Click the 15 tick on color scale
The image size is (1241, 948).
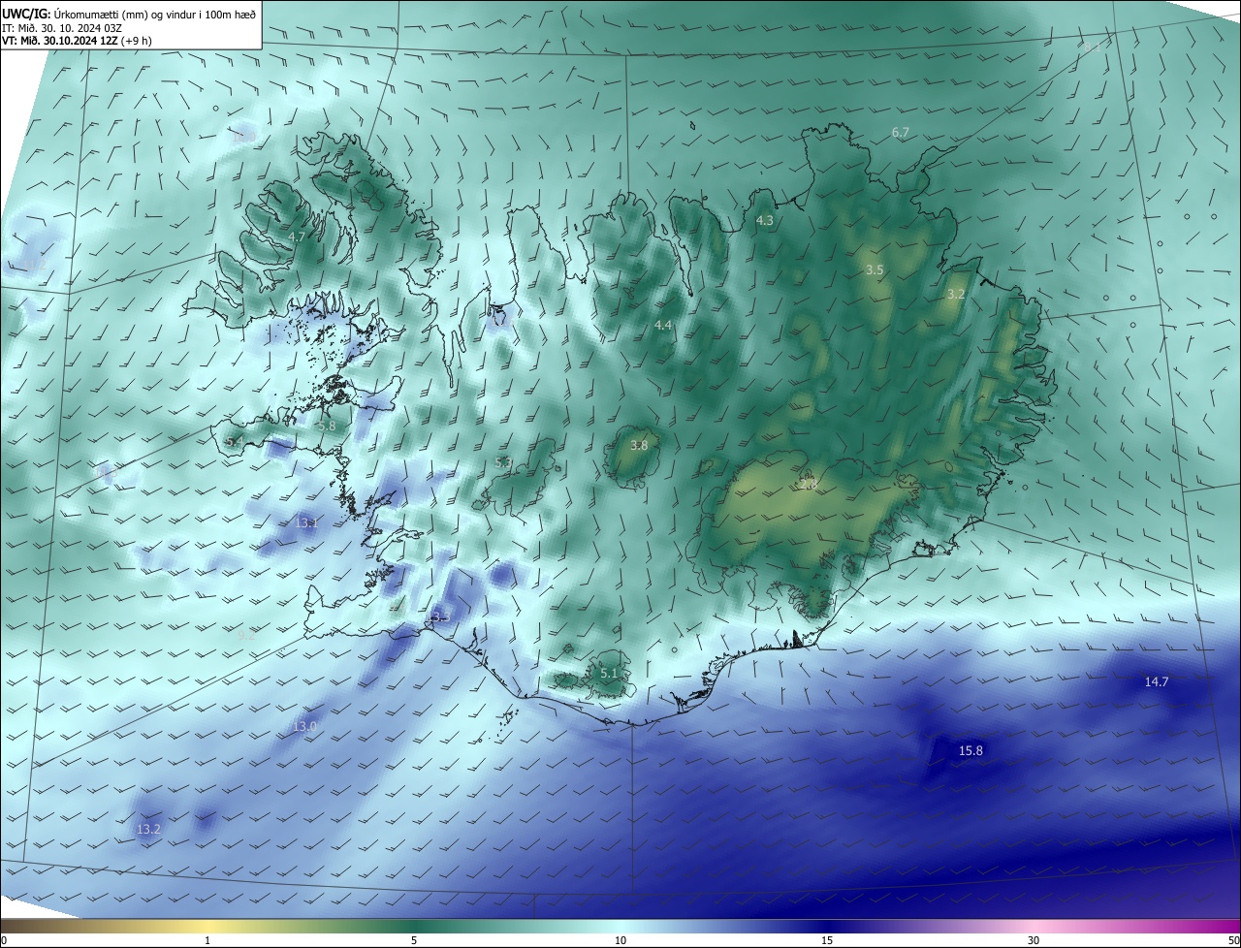(827, 940)
